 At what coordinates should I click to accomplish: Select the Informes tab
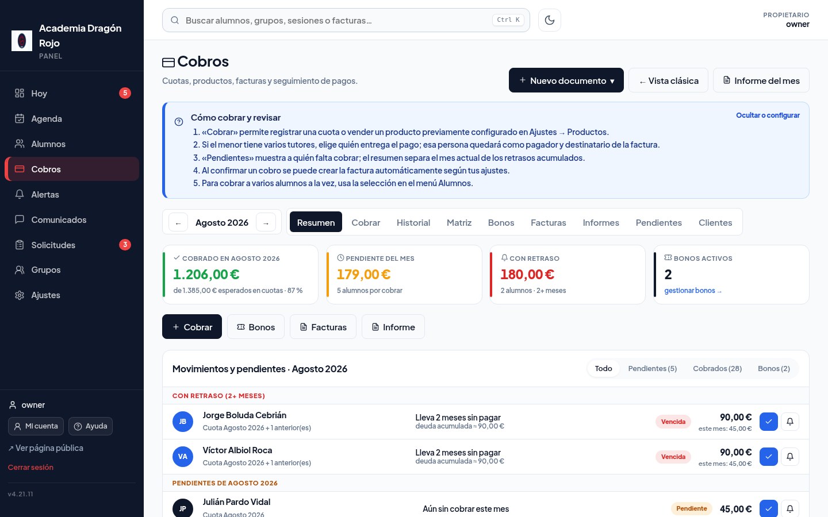click(x=601, y=222)
